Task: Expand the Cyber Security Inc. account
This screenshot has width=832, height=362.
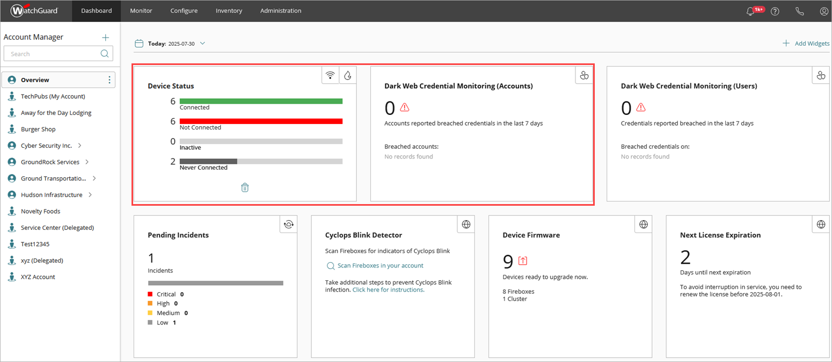Action: pyautogui.click(x=80, y=146)
